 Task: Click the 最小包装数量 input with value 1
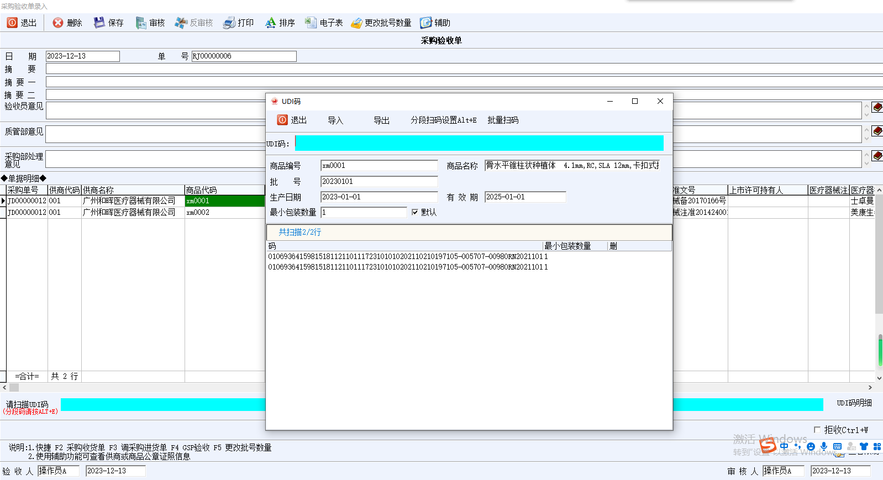(364, 212)
